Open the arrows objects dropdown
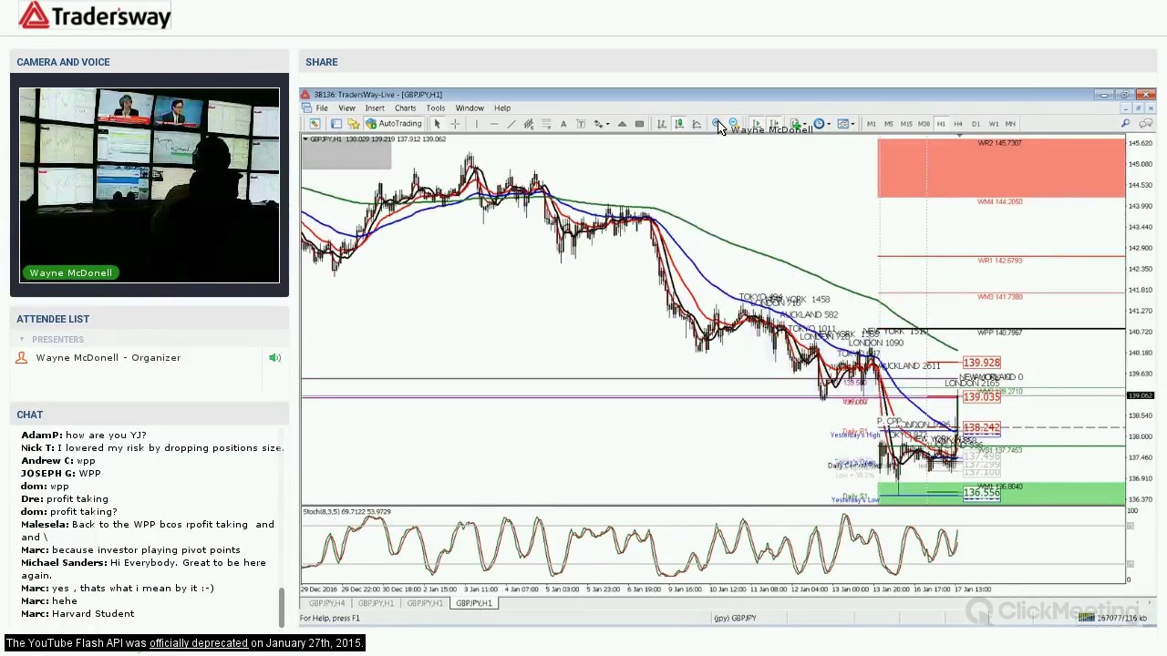 point(601,124)
